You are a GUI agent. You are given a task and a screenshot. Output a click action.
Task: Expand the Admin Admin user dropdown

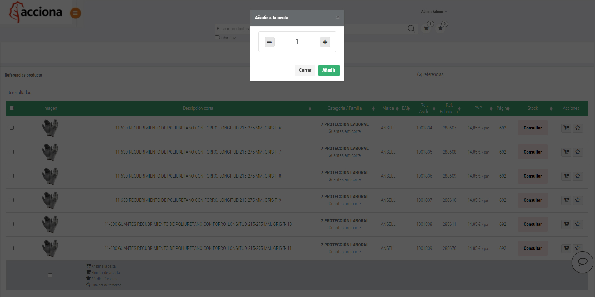click(434, 12)
